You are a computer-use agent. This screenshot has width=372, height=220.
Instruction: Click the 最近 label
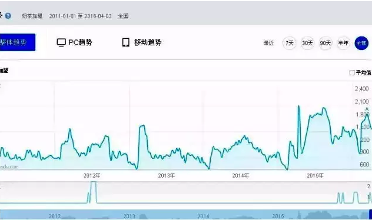[269, 43]
